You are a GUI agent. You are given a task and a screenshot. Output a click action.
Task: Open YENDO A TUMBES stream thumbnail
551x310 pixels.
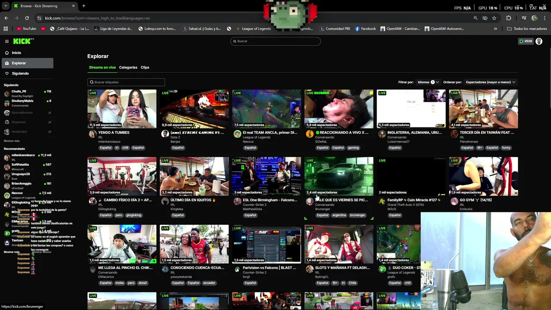pos(122,109)
